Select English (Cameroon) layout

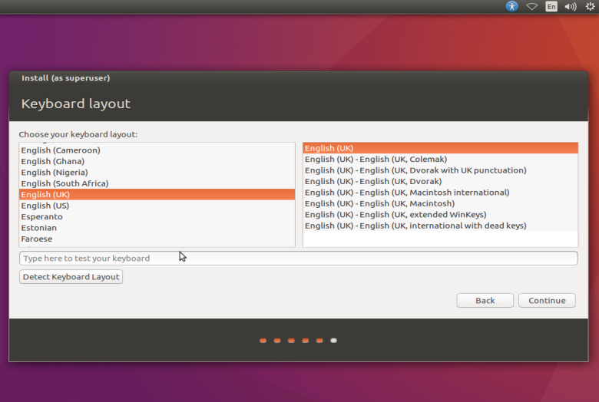coord(157,150)
